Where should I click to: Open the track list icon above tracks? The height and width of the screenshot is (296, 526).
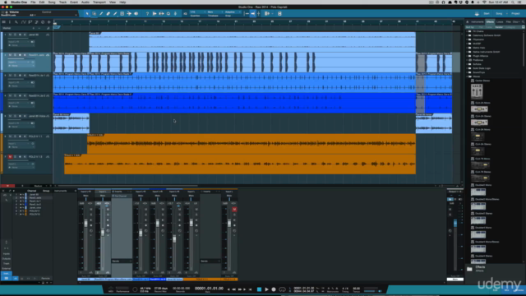tap(3, 22)
